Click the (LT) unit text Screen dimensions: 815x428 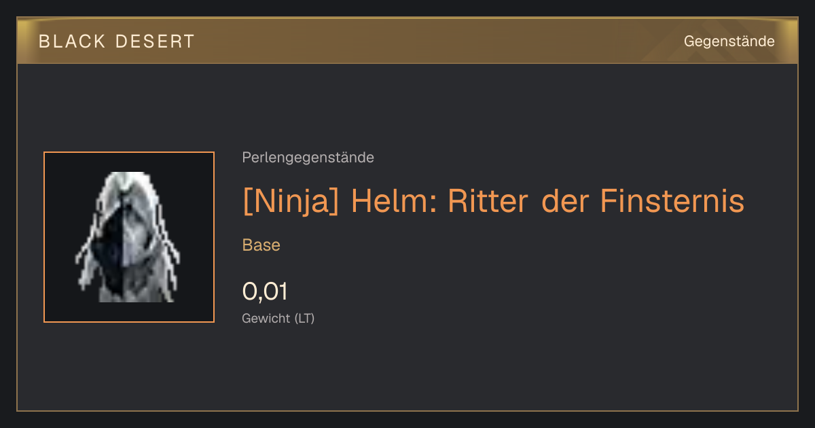tap(304, 318)
